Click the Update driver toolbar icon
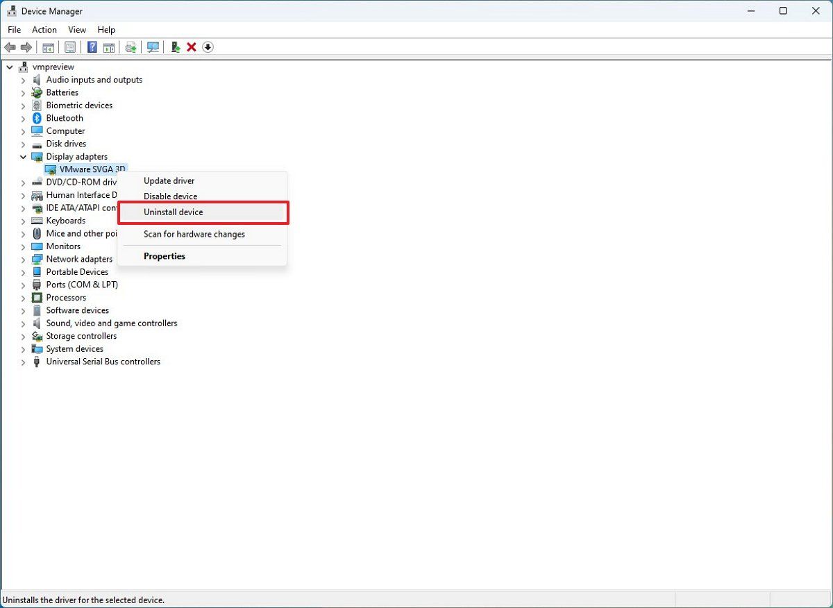This screenshot has height=608, width=833. click(x=131, y=47)
